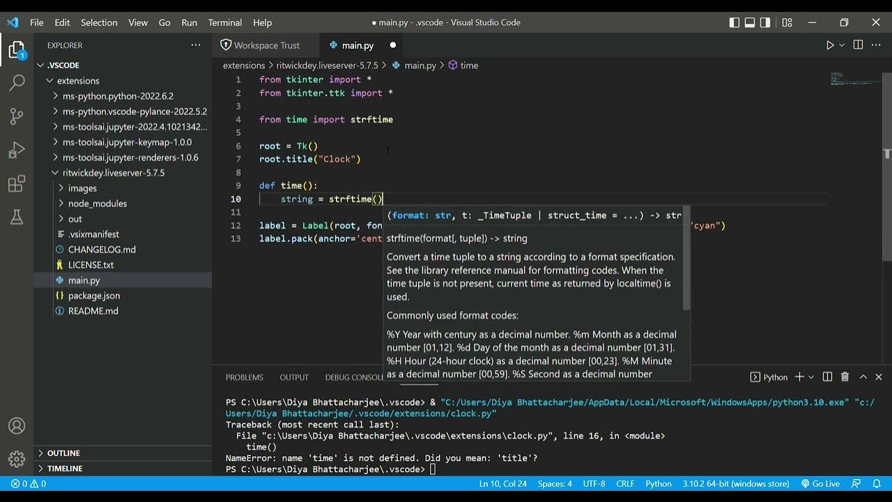Open README.md in the explorer
Image resolution: width=892 pixels, height=502 pixels.
coord(123,311)
